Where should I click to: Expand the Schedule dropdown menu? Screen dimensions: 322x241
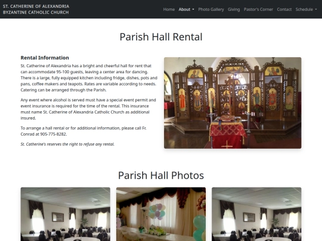pyautogui.click(x=306, y=10)
